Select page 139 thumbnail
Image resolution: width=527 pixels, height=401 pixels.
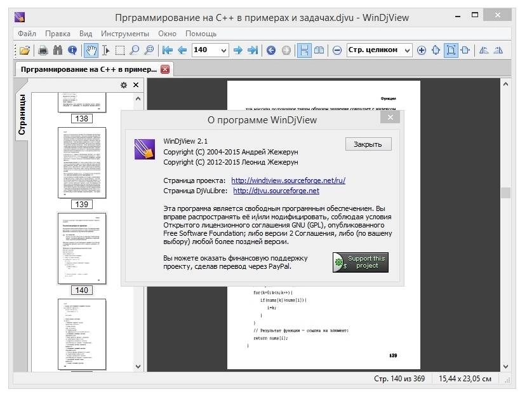tap(82, 163)
